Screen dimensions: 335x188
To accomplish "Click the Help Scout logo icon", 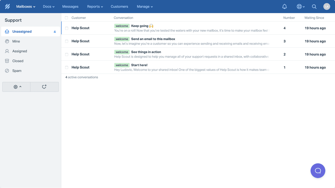I will pos(7,7).
